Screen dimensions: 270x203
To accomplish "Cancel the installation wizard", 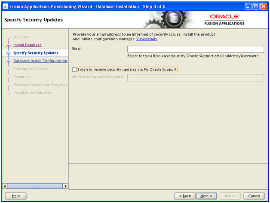I will [x=254, y=196].
